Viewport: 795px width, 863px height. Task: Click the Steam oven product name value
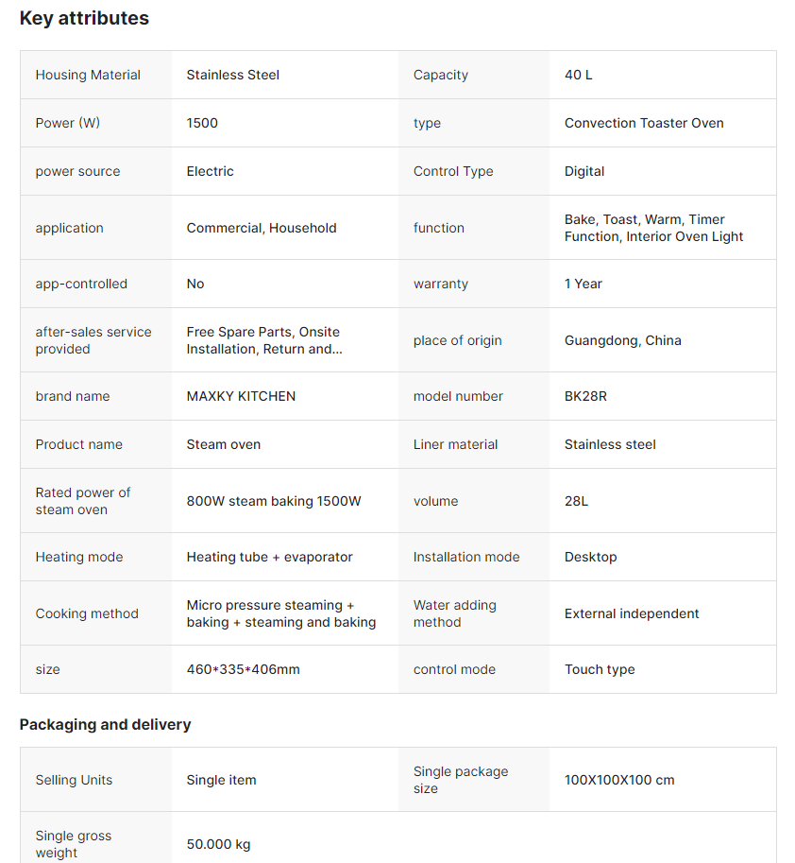(x=224, y=444)
